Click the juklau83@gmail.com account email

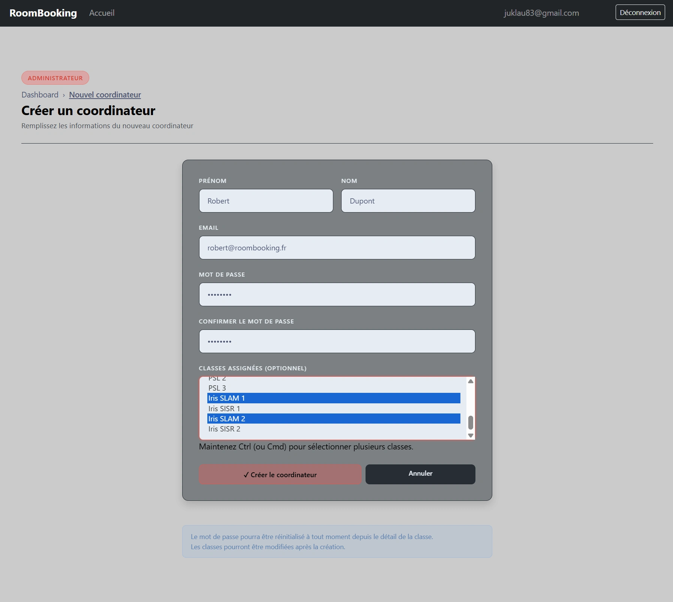pyautogui.click(x=541, y=13)
